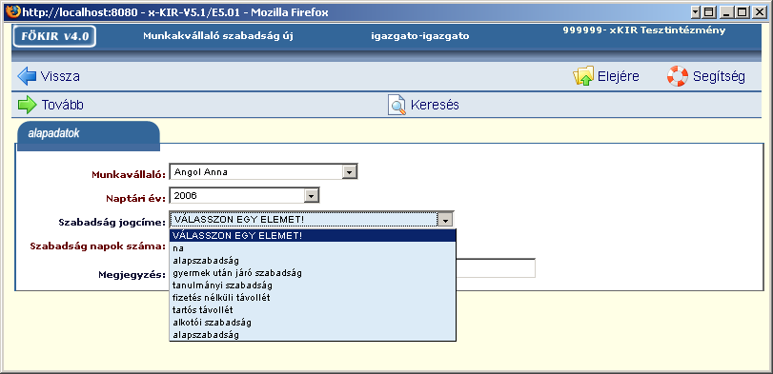773x374 pixels.
Task: Click the Szabadság jogcíme label
Action: click(x=112, y=222)
